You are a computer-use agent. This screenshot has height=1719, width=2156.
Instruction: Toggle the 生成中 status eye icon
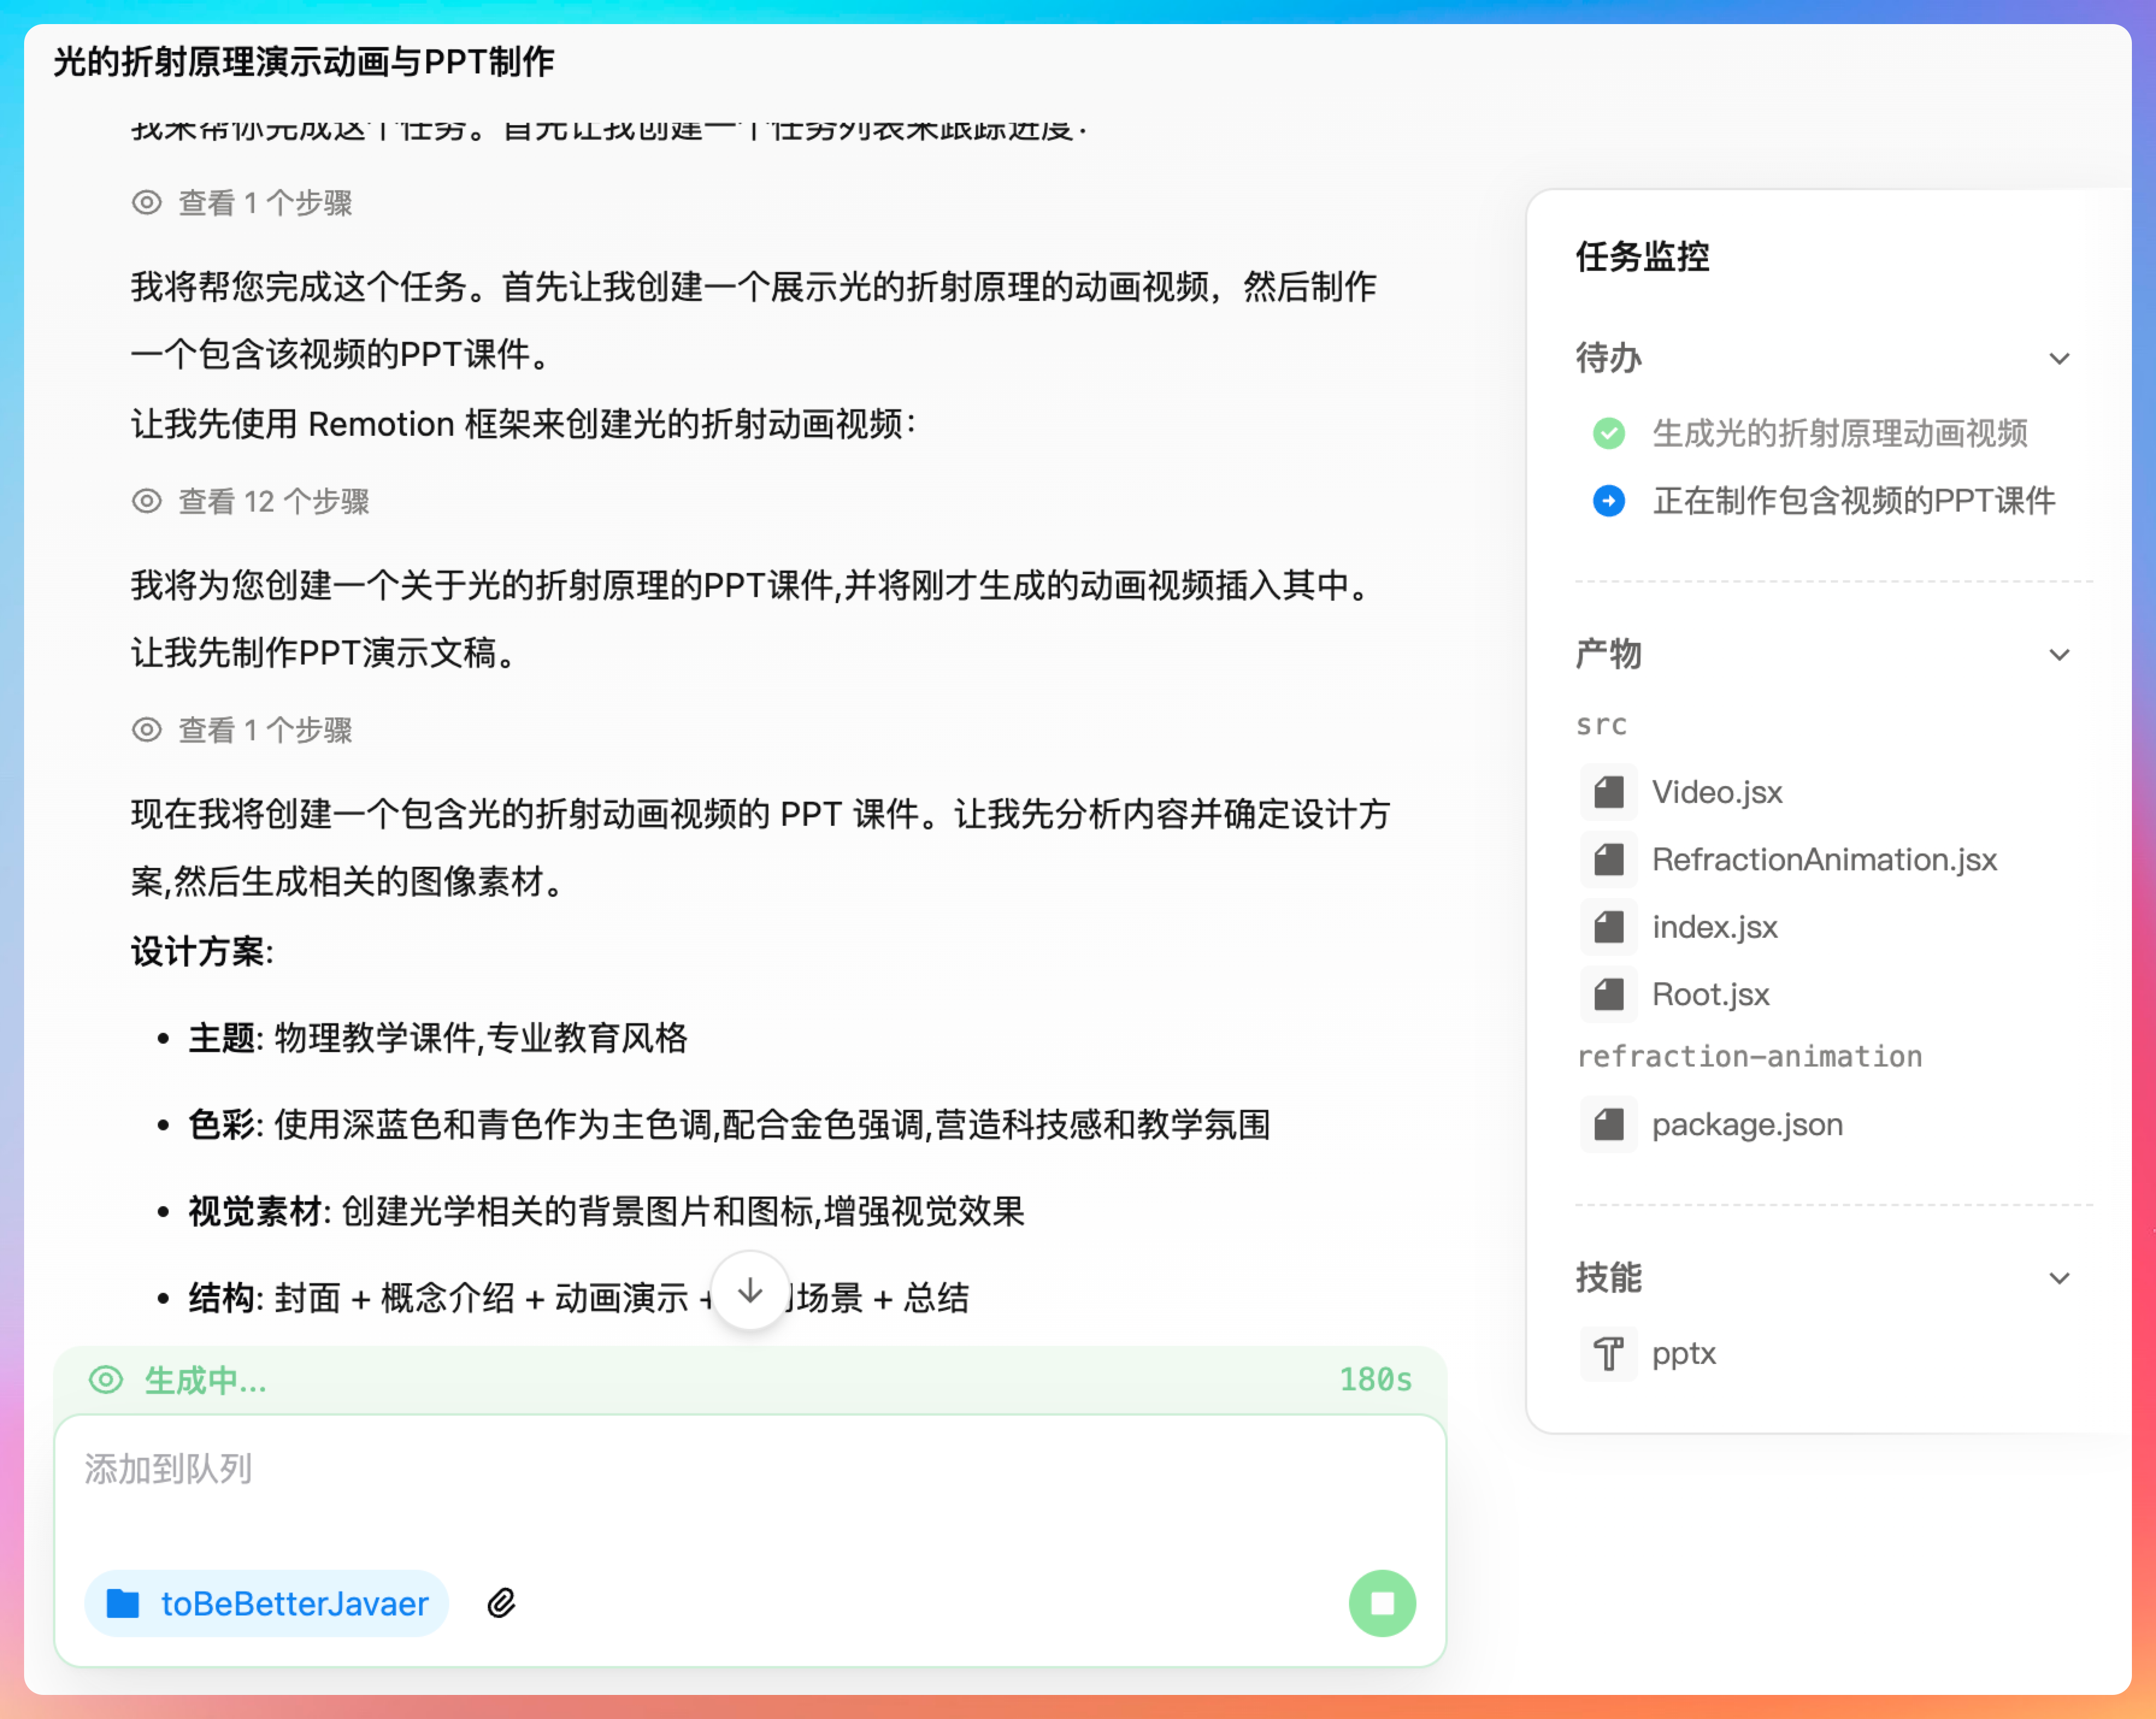pyautogui.click(x=106, y=1380)
